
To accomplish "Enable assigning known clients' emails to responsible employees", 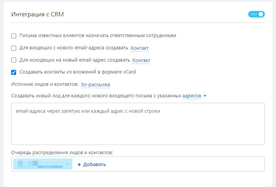I will click(14, 36).
